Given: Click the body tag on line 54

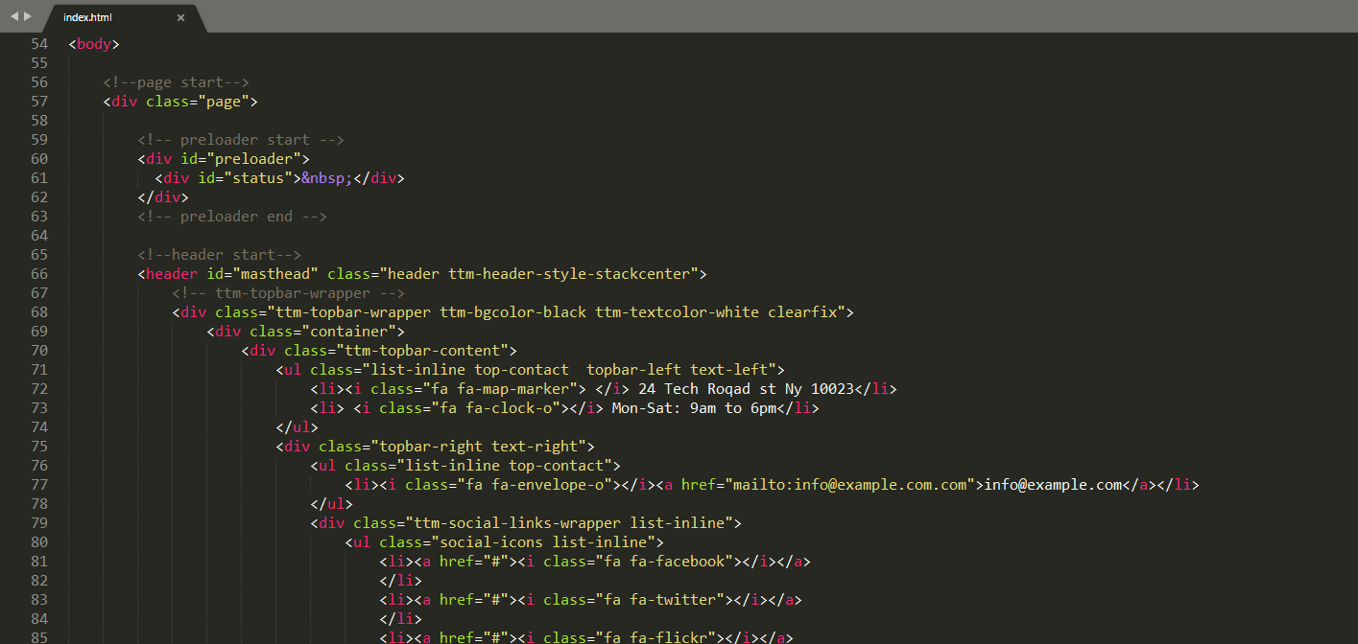Looking at the screenshot, I should [x=94, y=44].
